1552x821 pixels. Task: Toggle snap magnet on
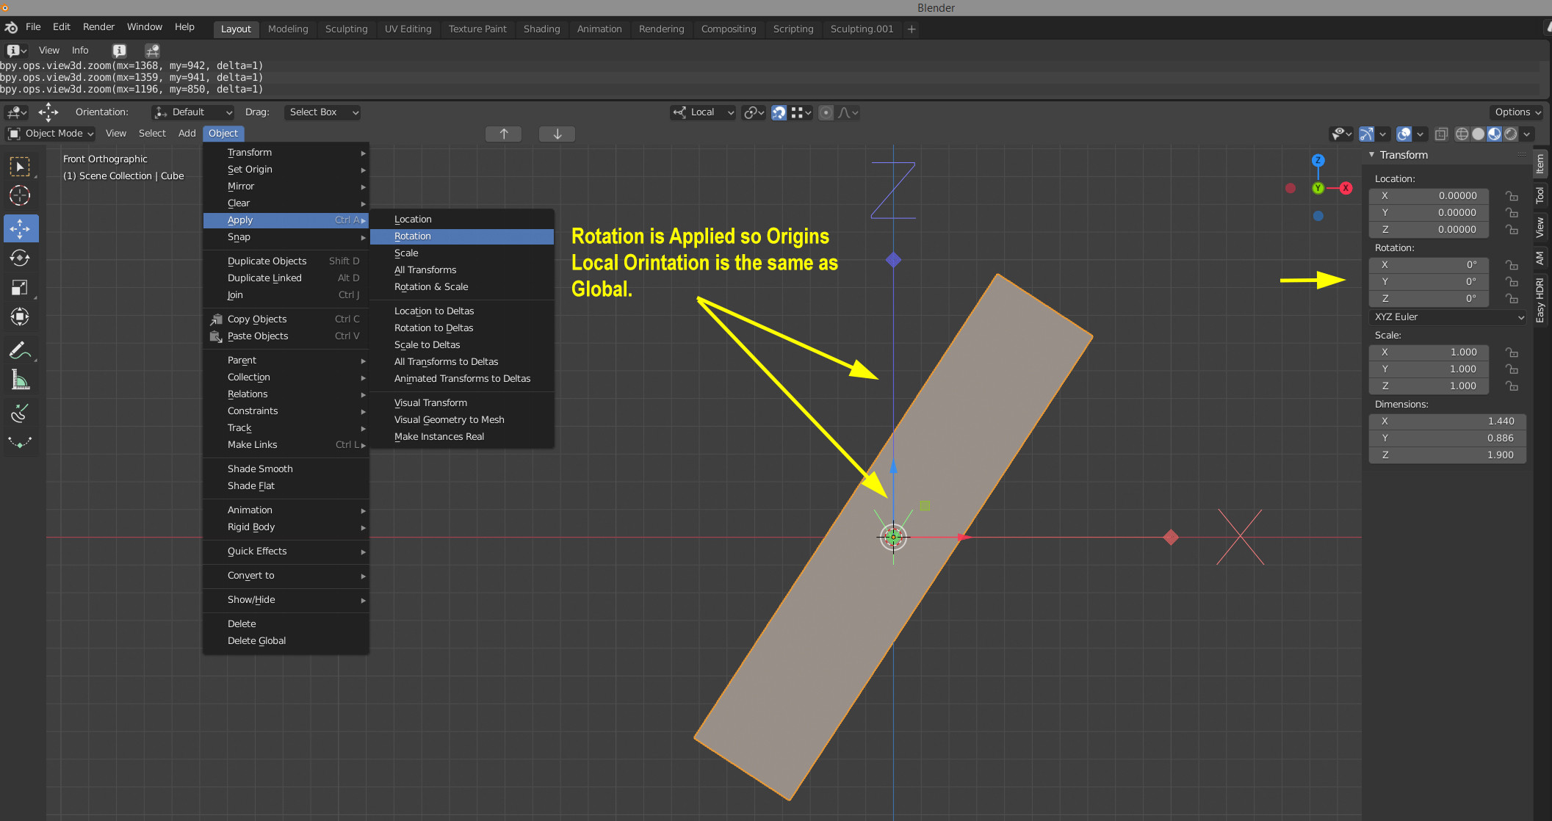[x=779, y=112]
